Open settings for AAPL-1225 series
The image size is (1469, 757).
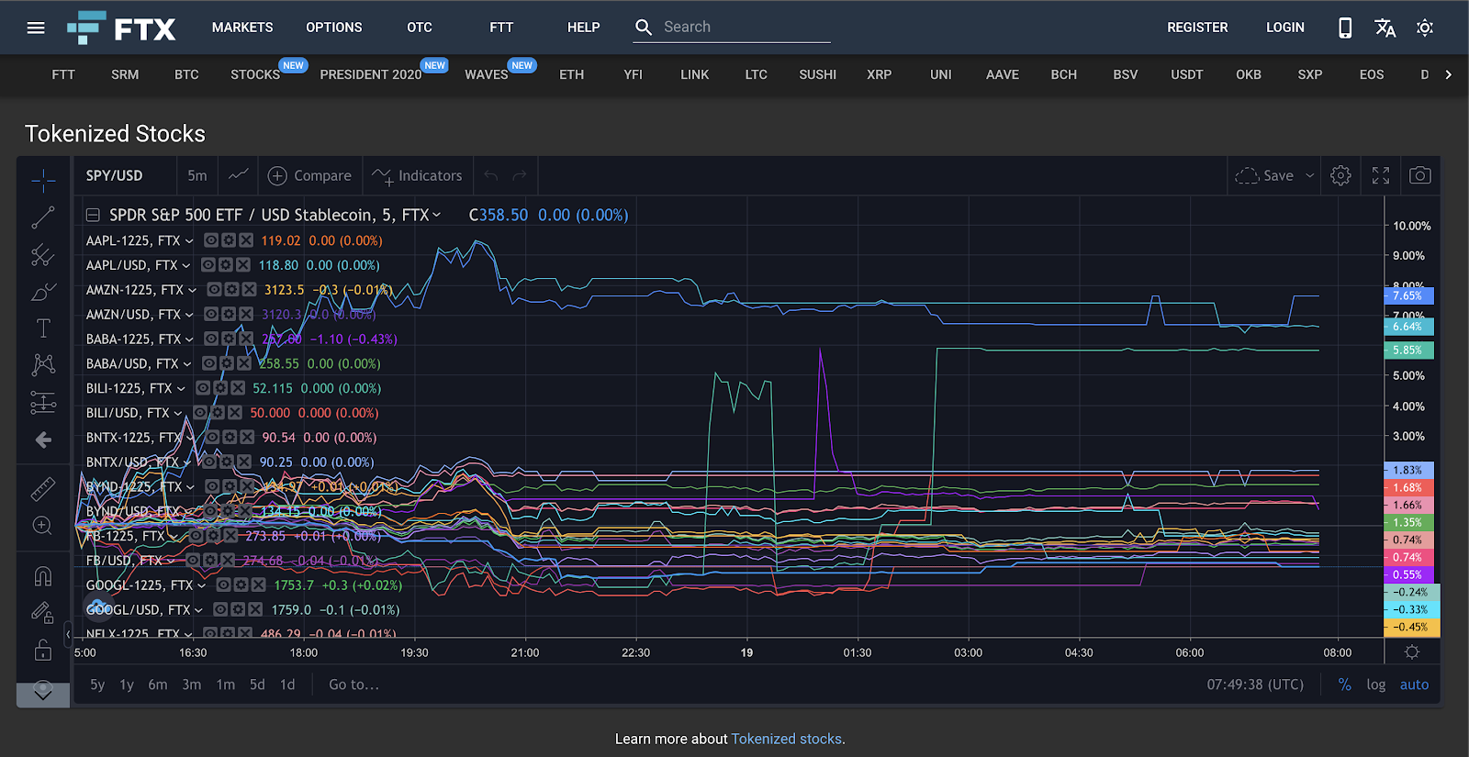[x=229, y=240]
